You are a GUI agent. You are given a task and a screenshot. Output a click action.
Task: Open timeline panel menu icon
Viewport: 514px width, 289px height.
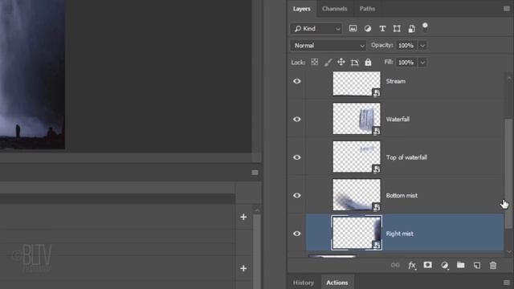[255, 173]
